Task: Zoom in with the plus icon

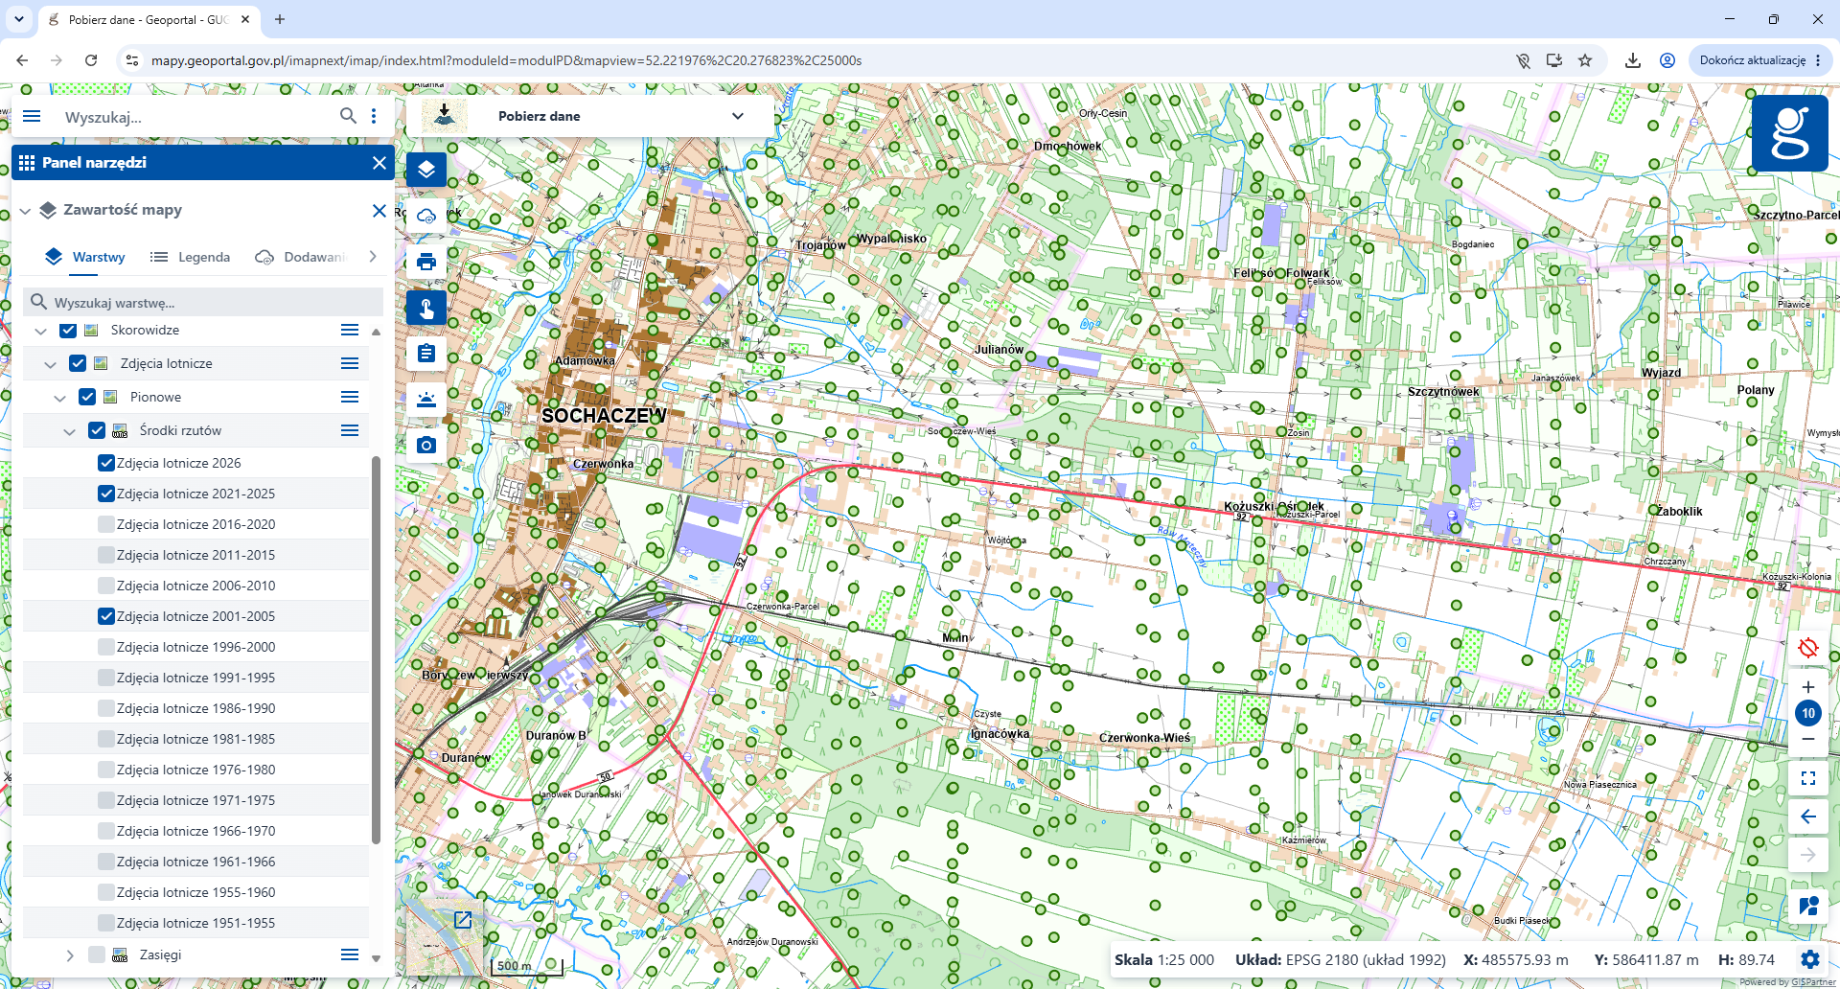Action: (1808, 687)
